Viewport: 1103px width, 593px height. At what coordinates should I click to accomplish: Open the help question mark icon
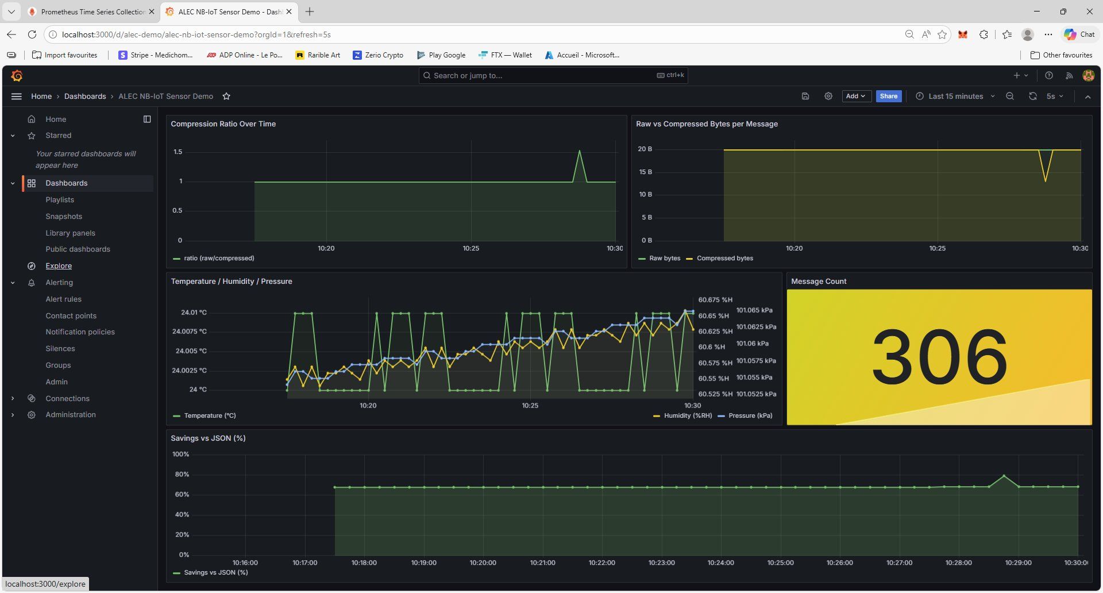[1049, 76]
